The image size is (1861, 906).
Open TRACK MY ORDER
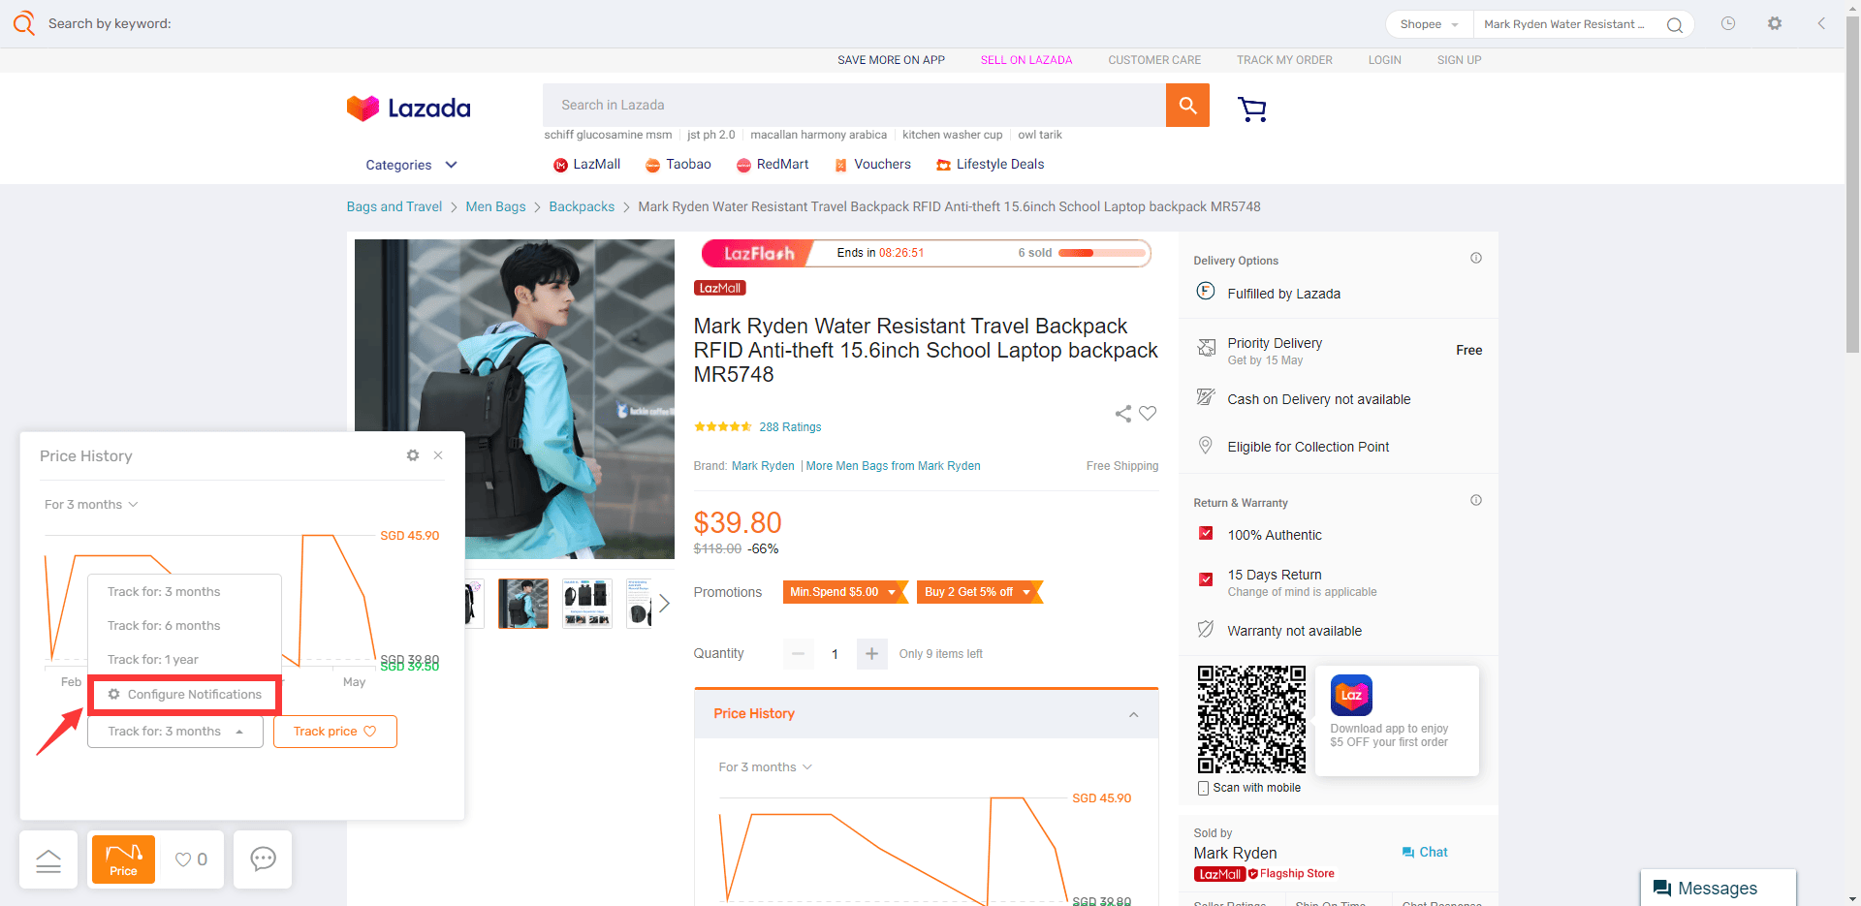[x=1284, y=60]
